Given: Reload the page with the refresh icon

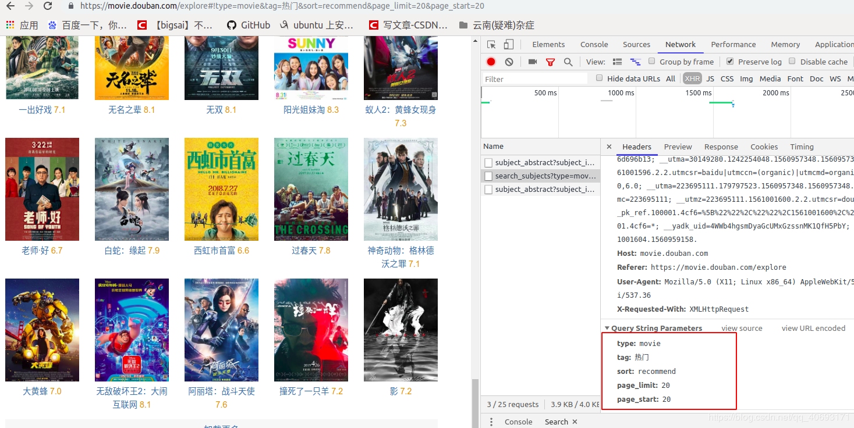Looking at the screenshot, I should 48,6.
